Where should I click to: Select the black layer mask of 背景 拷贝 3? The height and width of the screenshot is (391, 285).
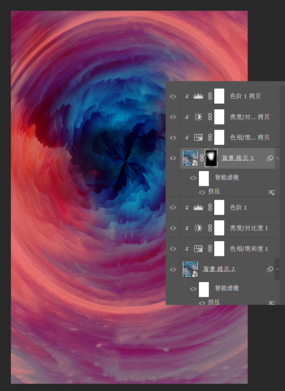211,158
